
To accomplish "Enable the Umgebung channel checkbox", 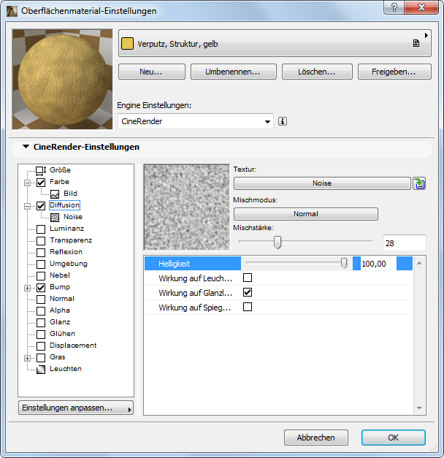I will tap(41, 264).
